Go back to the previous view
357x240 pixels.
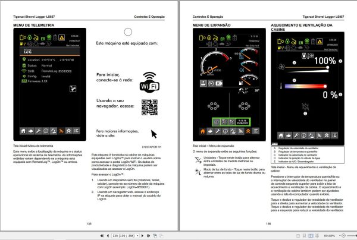(155, 236)
